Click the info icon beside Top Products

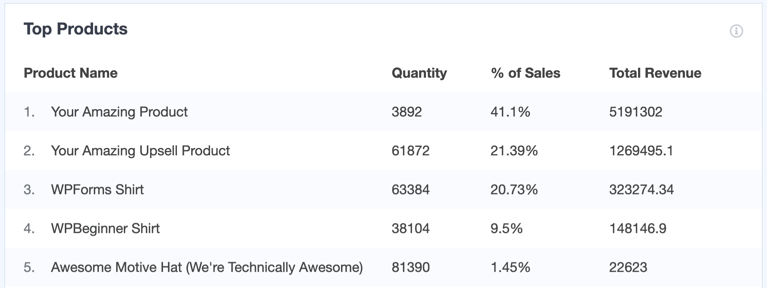pyautogui.click(x=737, y=31)
